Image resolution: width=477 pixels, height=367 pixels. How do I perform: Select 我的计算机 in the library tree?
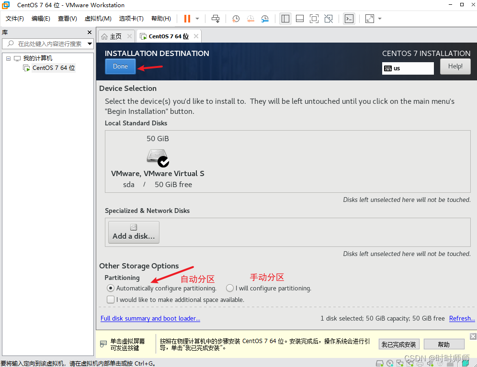click(38, 58)
